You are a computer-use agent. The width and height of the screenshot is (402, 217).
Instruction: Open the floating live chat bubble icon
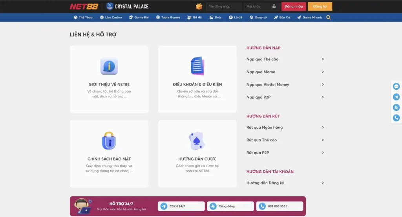[x=396, y=86]
